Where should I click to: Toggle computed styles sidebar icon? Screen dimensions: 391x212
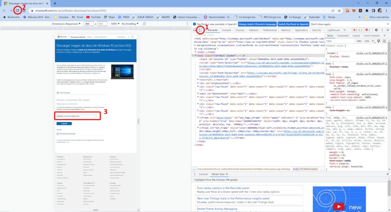tap(384, 41)
